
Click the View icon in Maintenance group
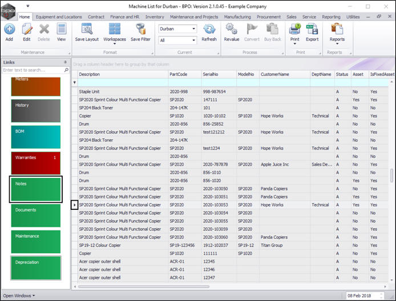coord(61,29)
